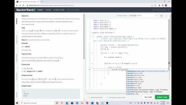Click the Run Code button

pos(148,97)
